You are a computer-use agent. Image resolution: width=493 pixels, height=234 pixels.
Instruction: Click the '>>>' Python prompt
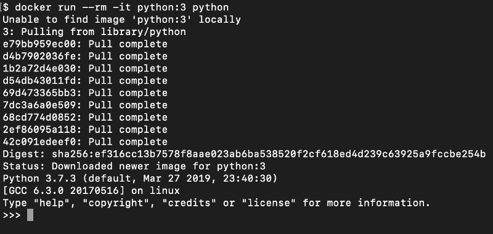[12, 215]
